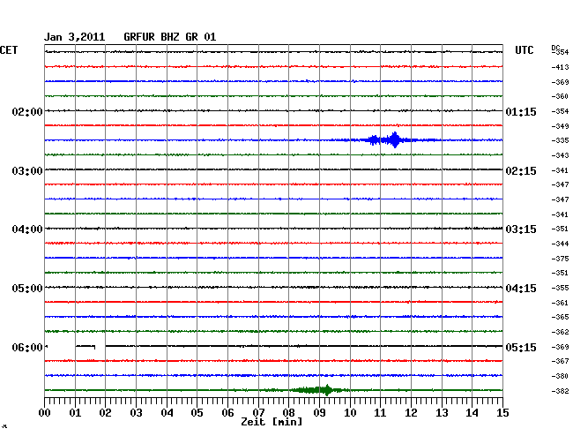573x436 pixels.
Task: Select the 04:00 CET time label
Action: (27, 229)
